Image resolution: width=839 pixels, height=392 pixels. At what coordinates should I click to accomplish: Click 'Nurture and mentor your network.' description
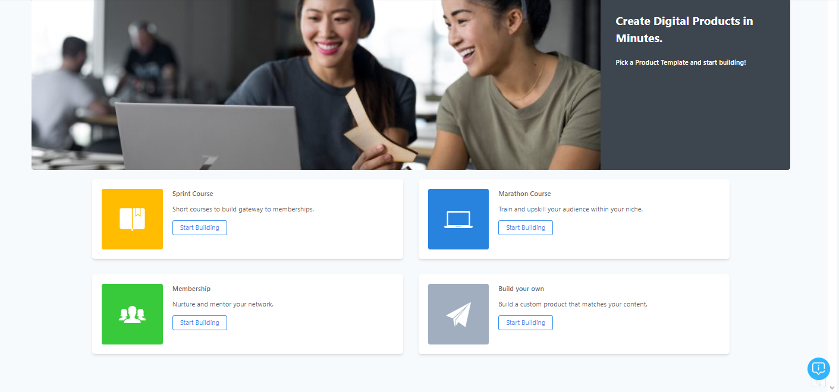(223, 304)
